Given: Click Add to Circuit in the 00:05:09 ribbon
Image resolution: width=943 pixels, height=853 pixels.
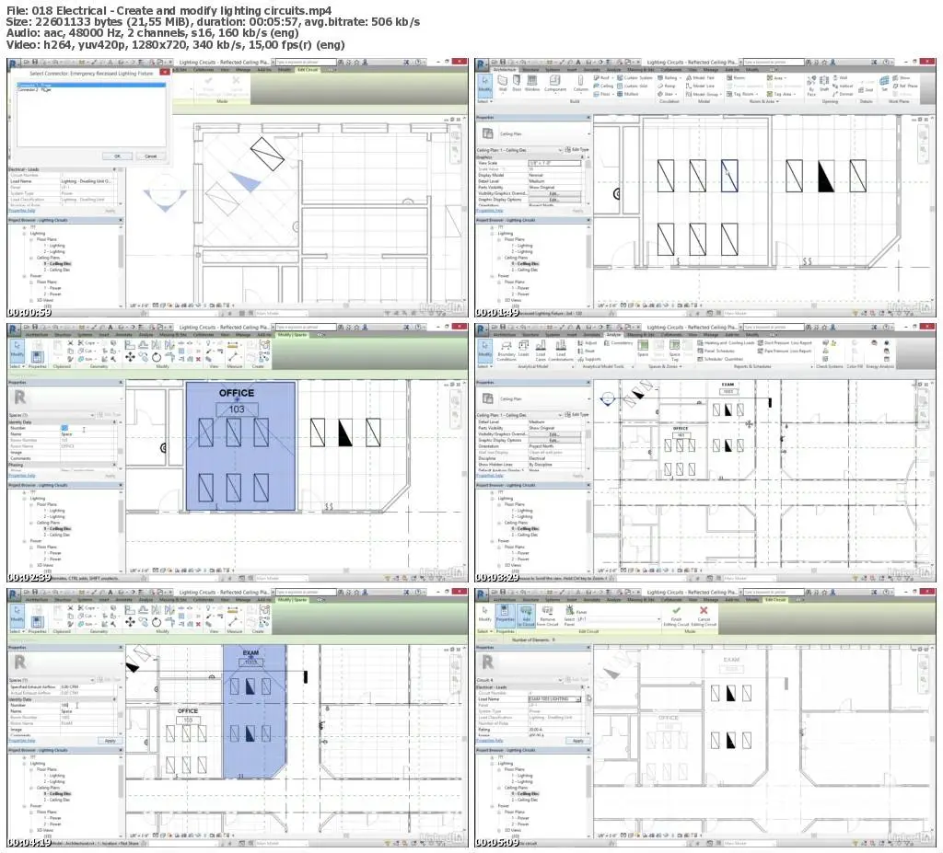Looking at the screenshot, I should [x=526, y=617].
